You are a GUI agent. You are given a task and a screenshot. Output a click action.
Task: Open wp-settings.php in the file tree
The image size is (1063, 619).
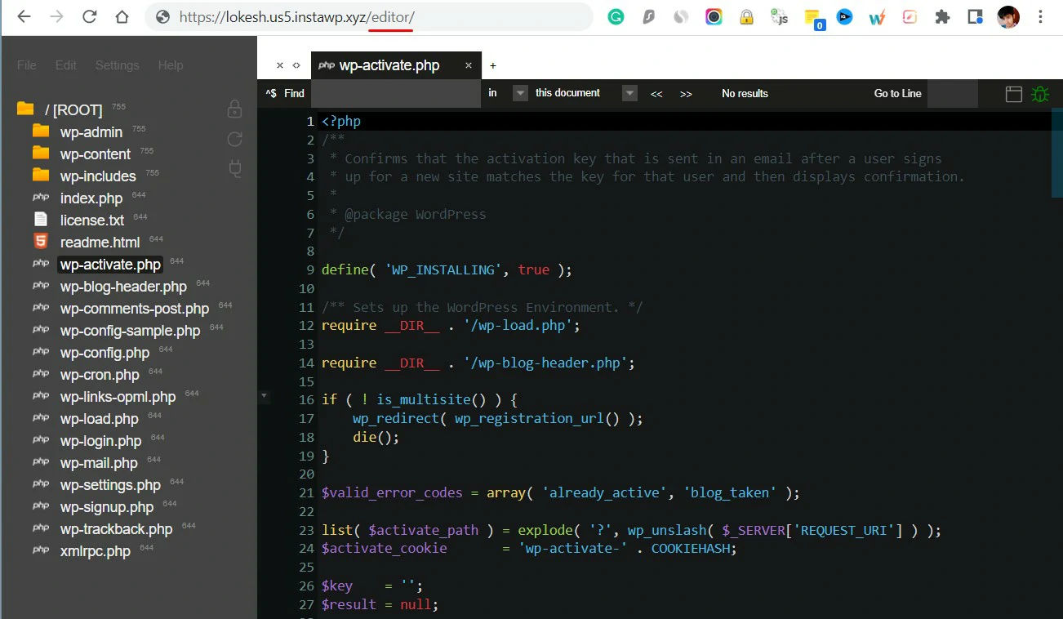(x=110, y=484)
